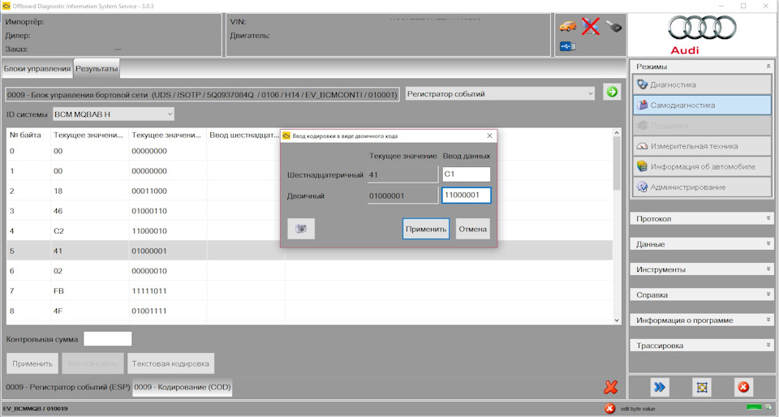The width and height of the screenshot is (779, 417).
Task: Click the Применить button below the table
Action: tap(32, 363)
